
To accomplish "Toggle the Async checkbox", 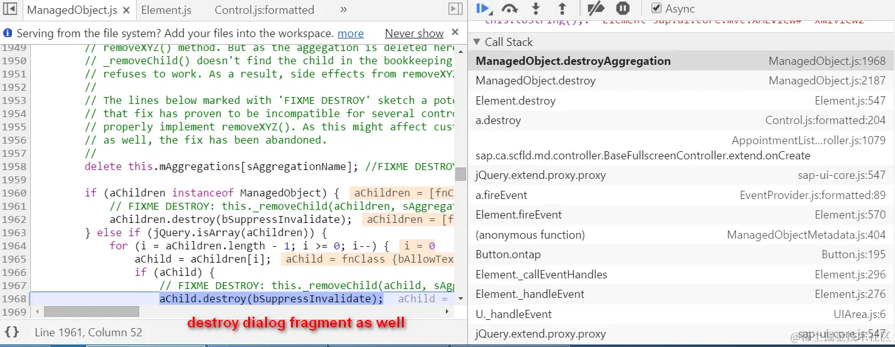I will [x=656, y=9].
